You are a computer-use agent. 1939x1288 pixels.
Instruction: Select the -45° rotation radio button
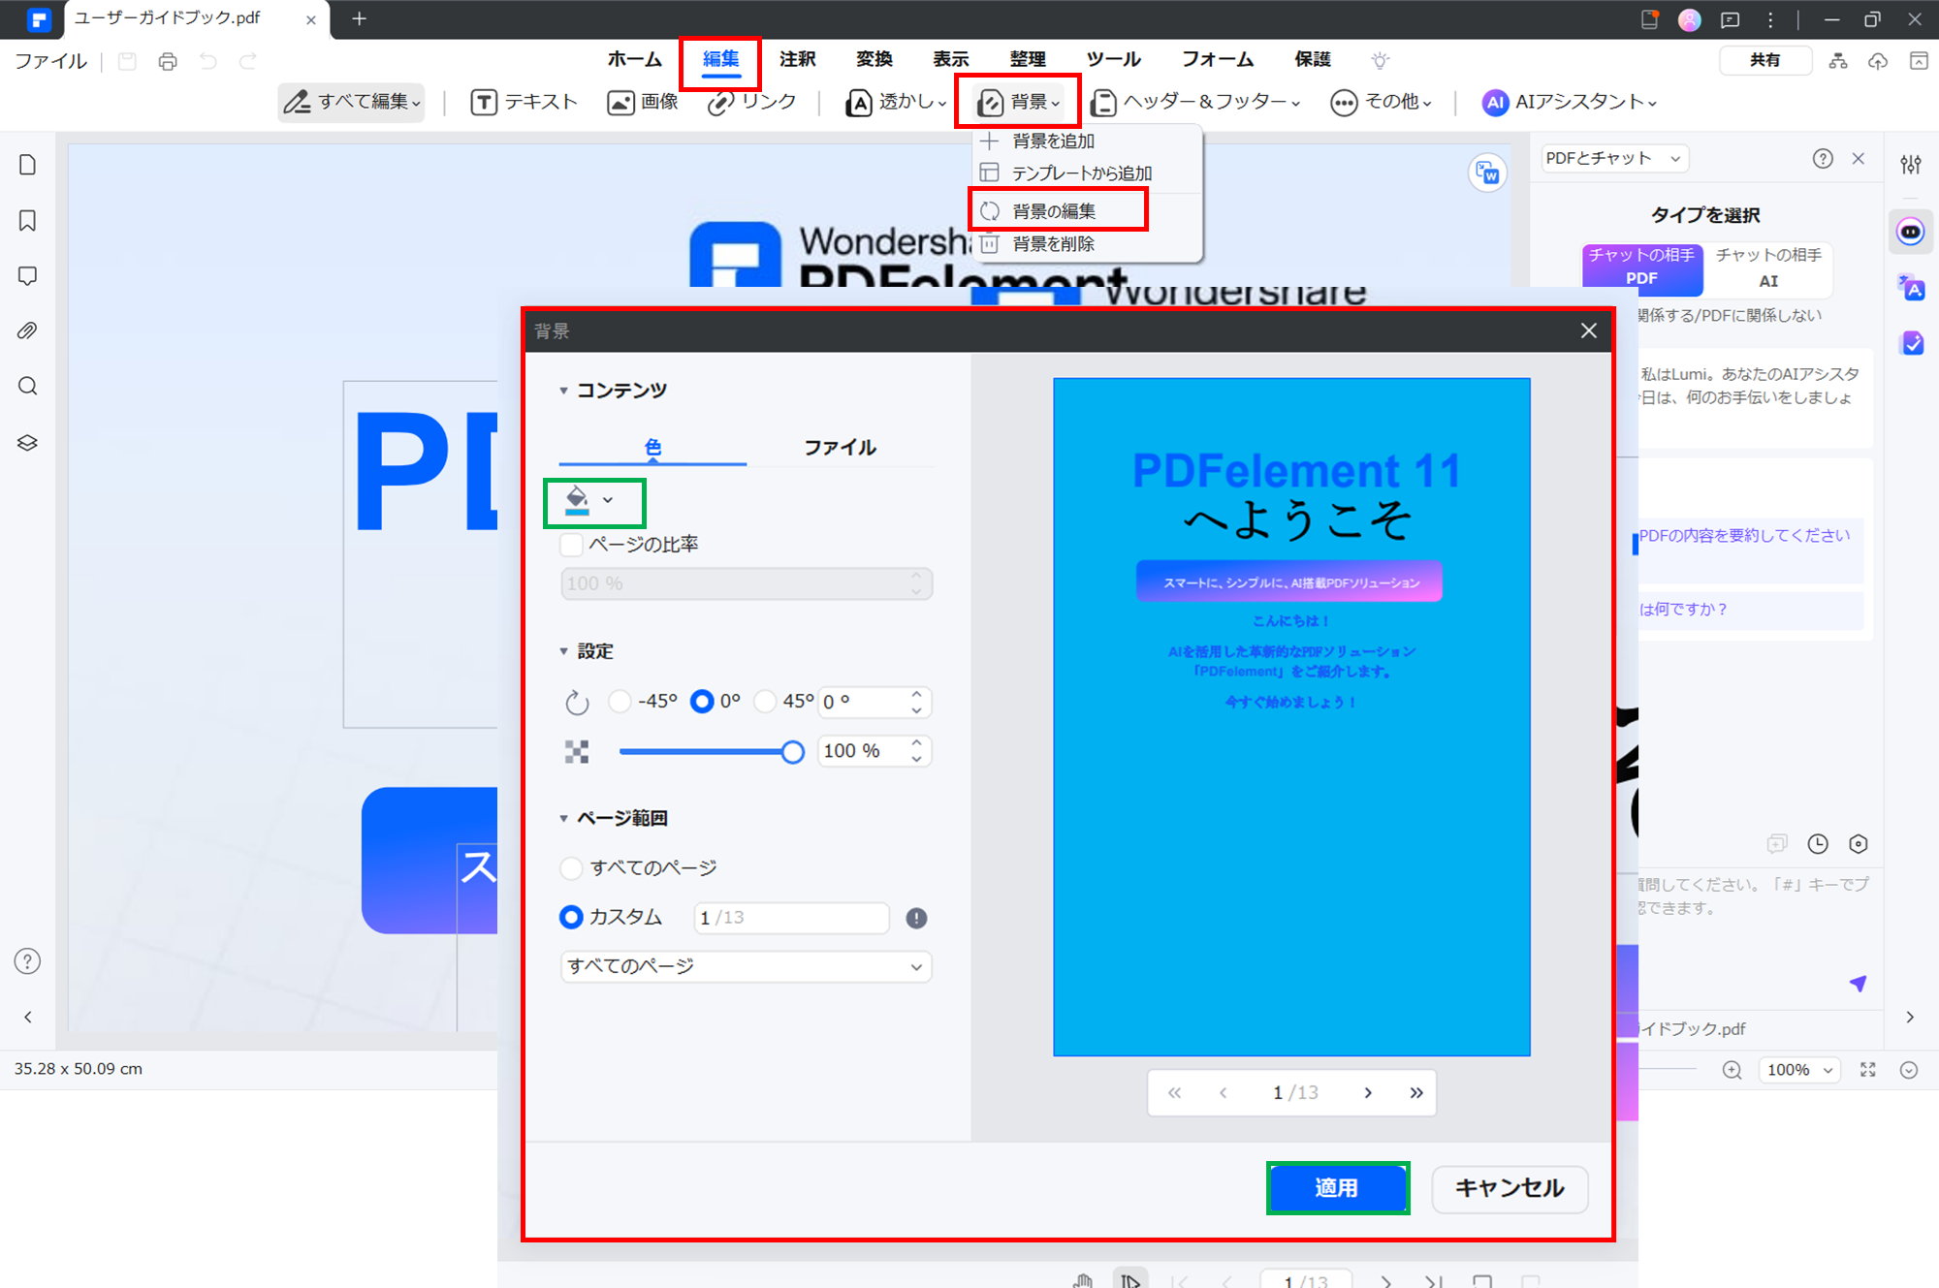click(620, 701)
